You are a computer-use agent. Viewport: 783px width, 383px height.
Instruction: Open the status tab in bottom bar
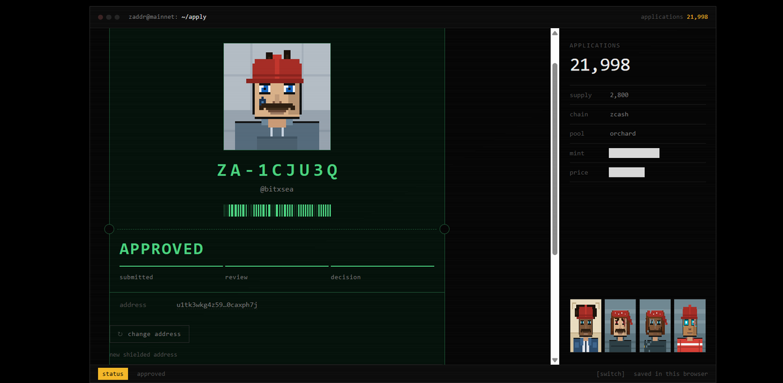pyautogui.click(x=113, y=374)
